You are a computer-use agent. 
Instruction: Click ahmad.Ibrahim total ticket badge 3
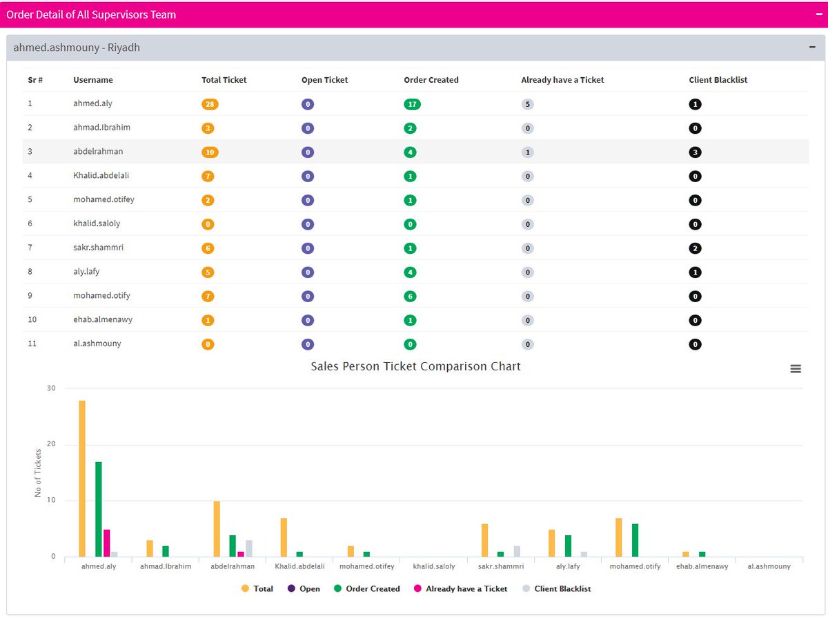[x=208, y=128]
